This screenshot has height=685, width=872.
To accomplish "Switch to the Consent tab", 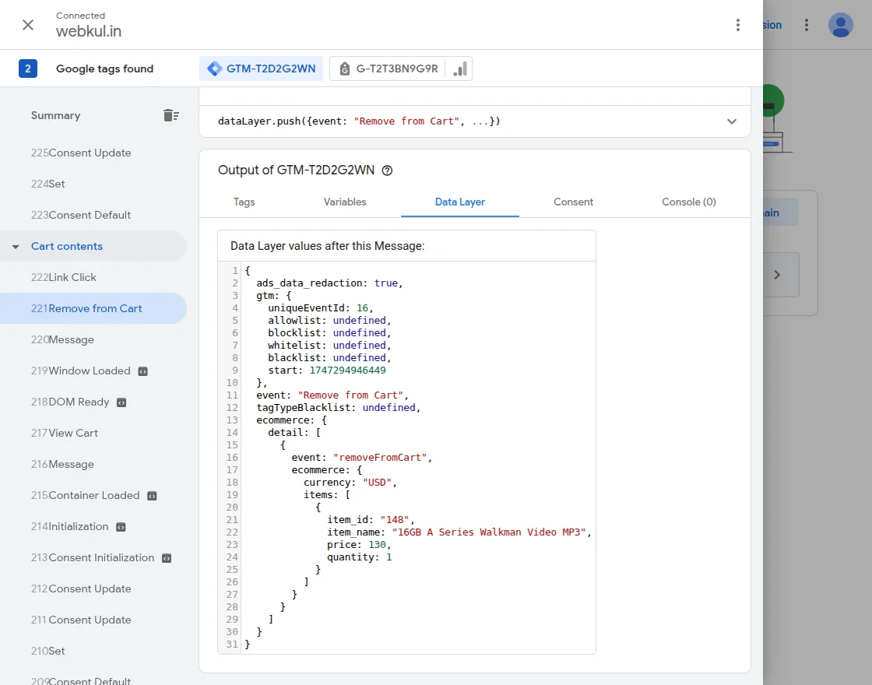I will [x=573, y=202].
